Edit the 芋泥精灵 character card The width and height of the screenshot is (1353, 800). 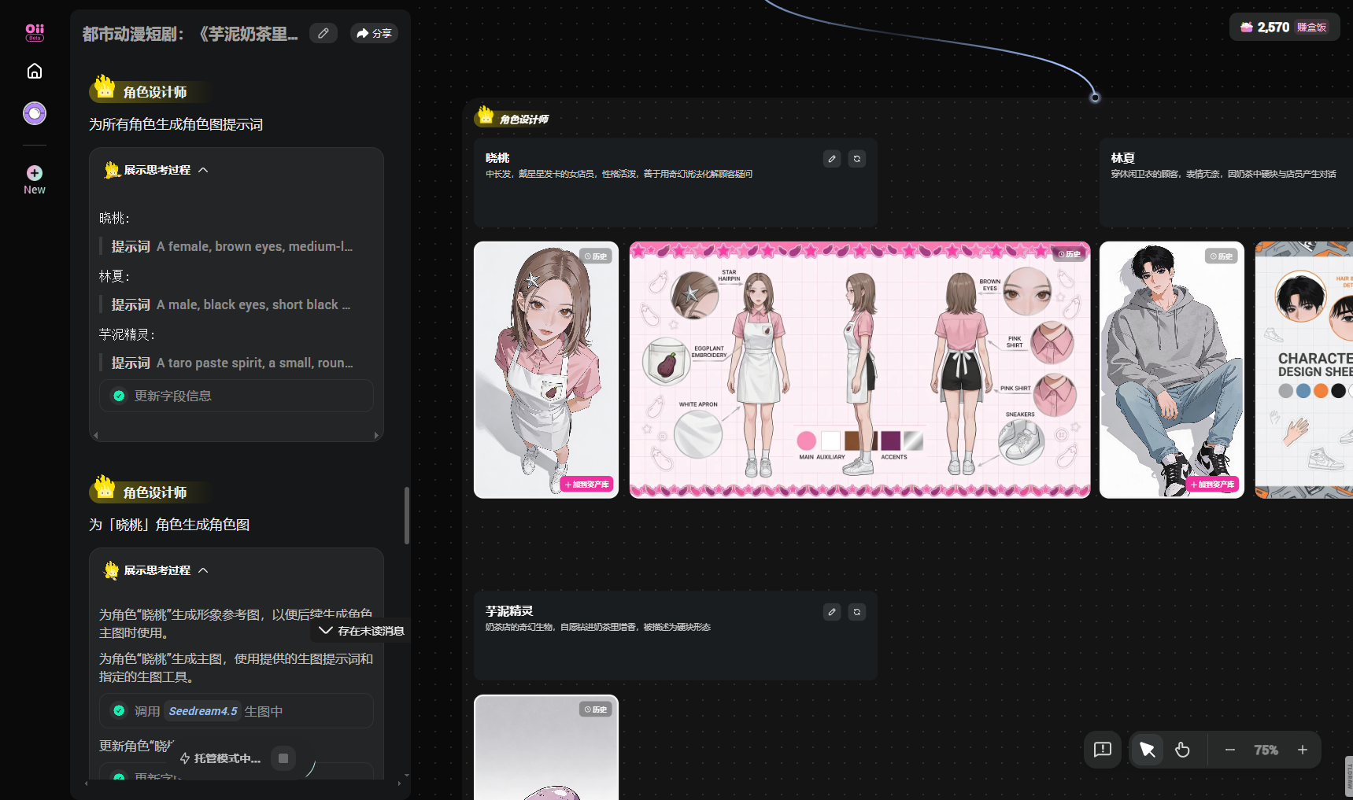click(x=832, y=612)
